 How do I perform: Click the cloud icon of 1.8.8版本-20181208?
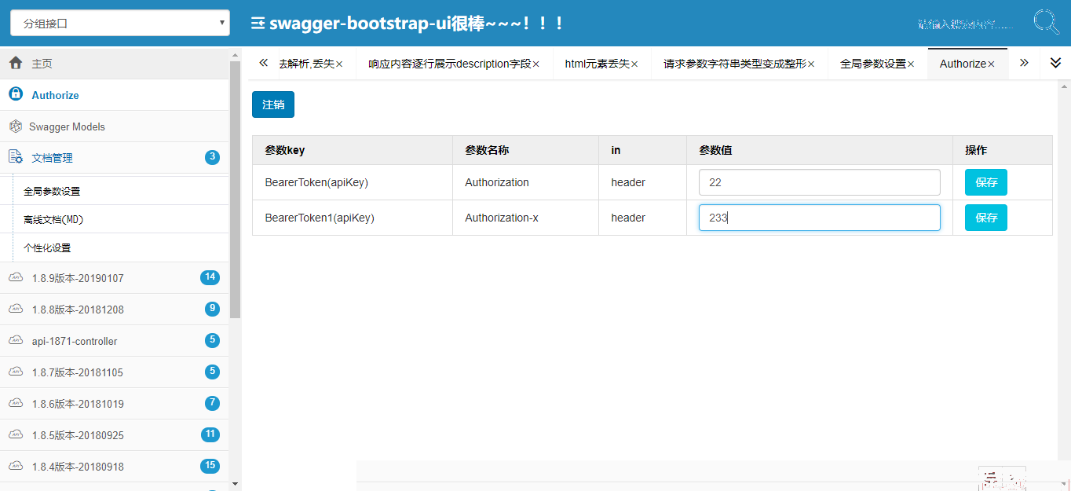[16, 309]
